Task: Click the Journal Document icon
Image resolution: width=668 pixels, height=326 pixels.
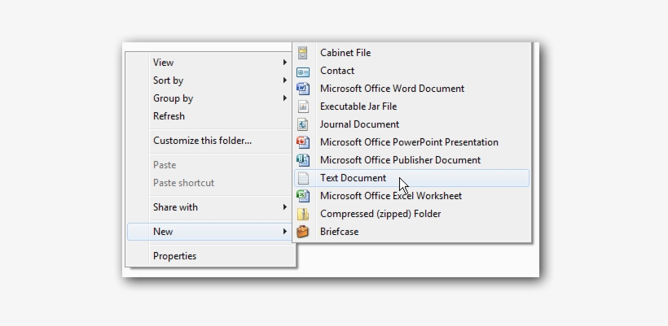Action: point(302,124)
